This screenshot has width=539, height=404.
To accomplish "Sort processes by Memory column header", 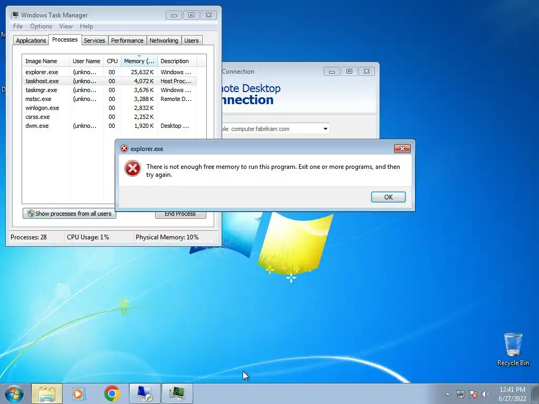I will (x=139, y=61).
